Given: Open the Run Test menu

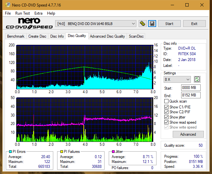Looking at the screenshot, I should click(x=22, y=13).
